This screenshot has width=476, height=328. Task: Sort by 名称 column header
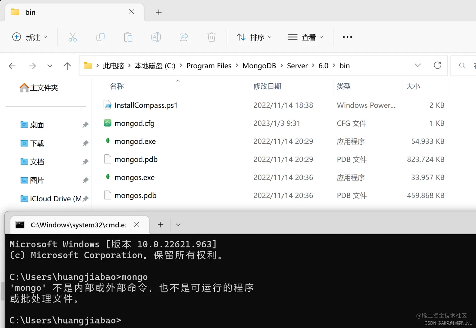(116, 86)
